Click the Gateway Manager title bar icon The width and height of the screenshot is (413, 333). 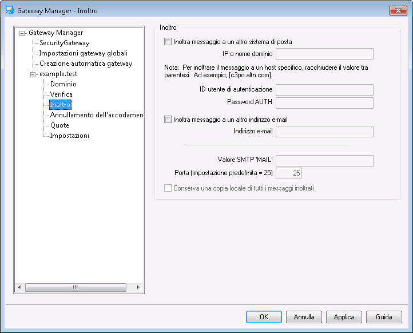pos(10,10)
